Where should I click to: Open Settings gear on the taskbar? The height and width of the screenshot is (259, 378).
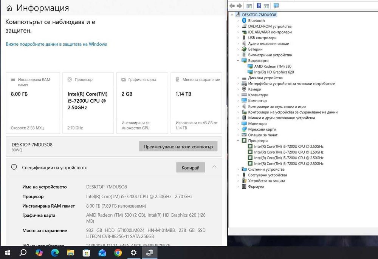pos(133,253)
